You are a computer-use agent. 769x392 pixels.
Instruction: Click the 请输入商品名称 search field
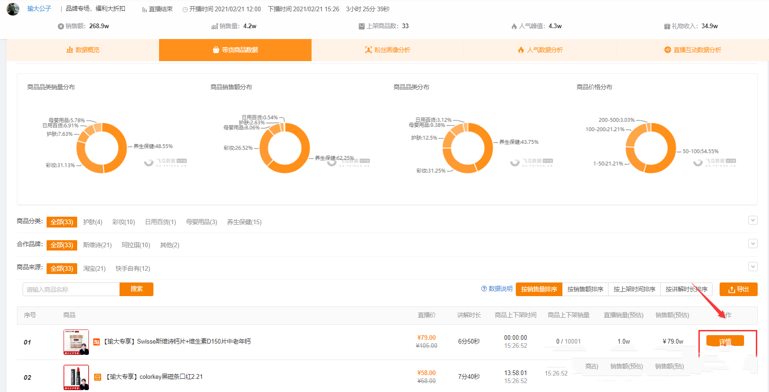click(x=71, y=290)
